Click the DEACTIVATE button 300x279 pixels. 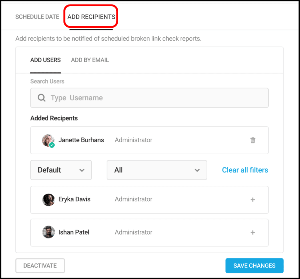pos(40,266)
